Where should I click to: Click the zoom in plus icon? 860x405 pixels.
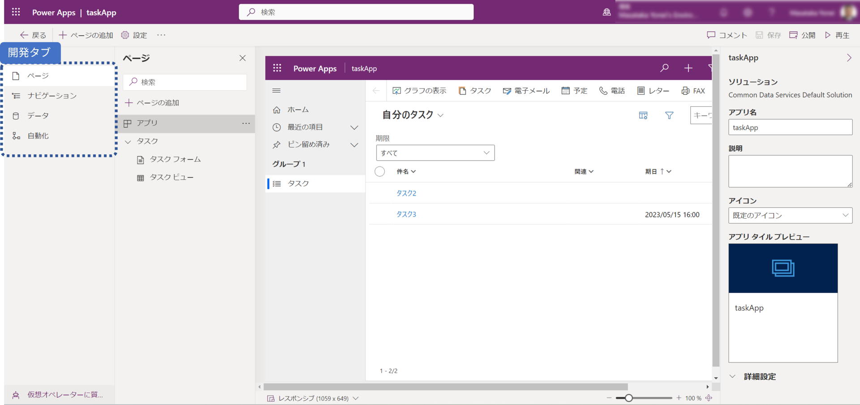click(x=679, y=398)
